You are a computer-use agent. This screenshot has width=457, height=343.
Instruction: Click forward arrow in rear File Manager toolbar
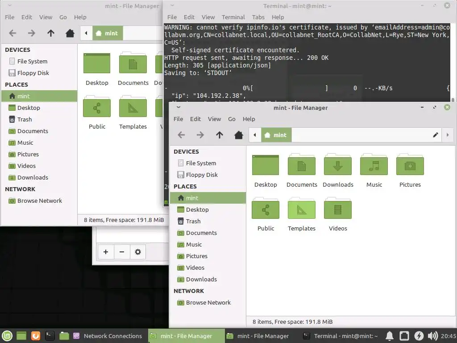pyautogui.click(x=32, y=33)
